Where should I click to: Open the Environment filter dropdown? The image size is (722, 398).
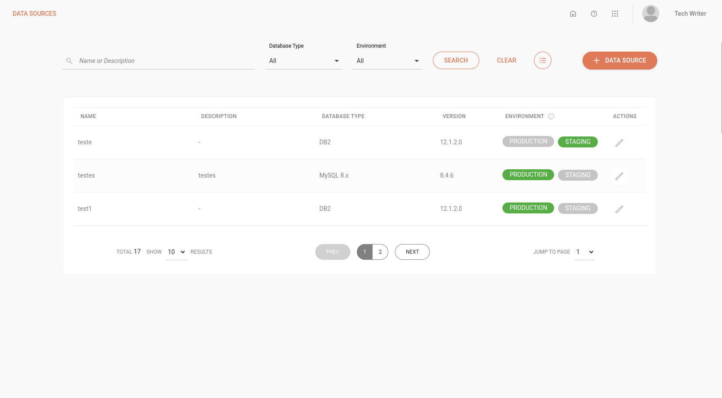[387, 61]
